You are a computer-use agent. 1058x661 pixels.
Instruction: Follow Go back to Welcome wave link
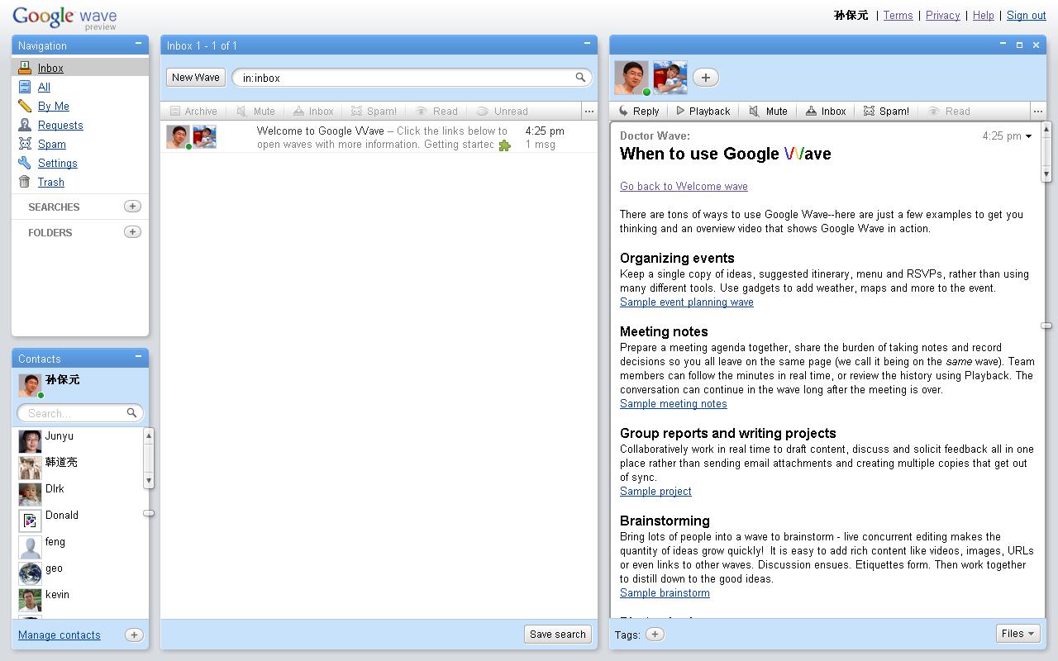coord(684,186)
